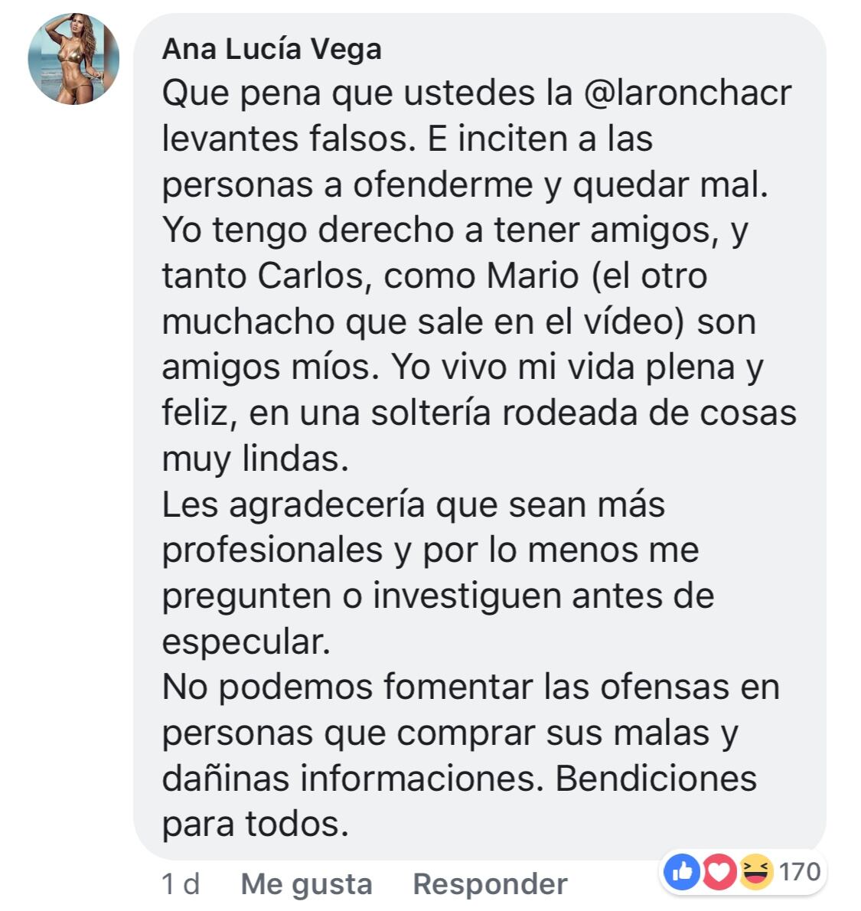
Task: Click the laughing haha reaction icon
Action: [x=756, y=871]
